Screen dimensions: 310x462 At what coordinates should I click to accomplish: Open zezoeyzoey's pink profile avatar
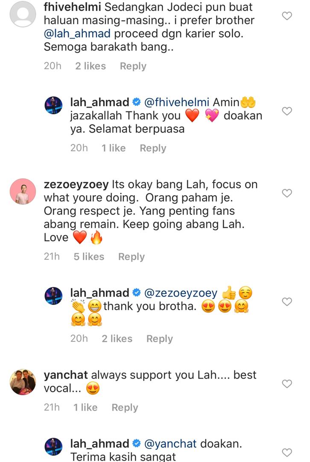[23, 191]
